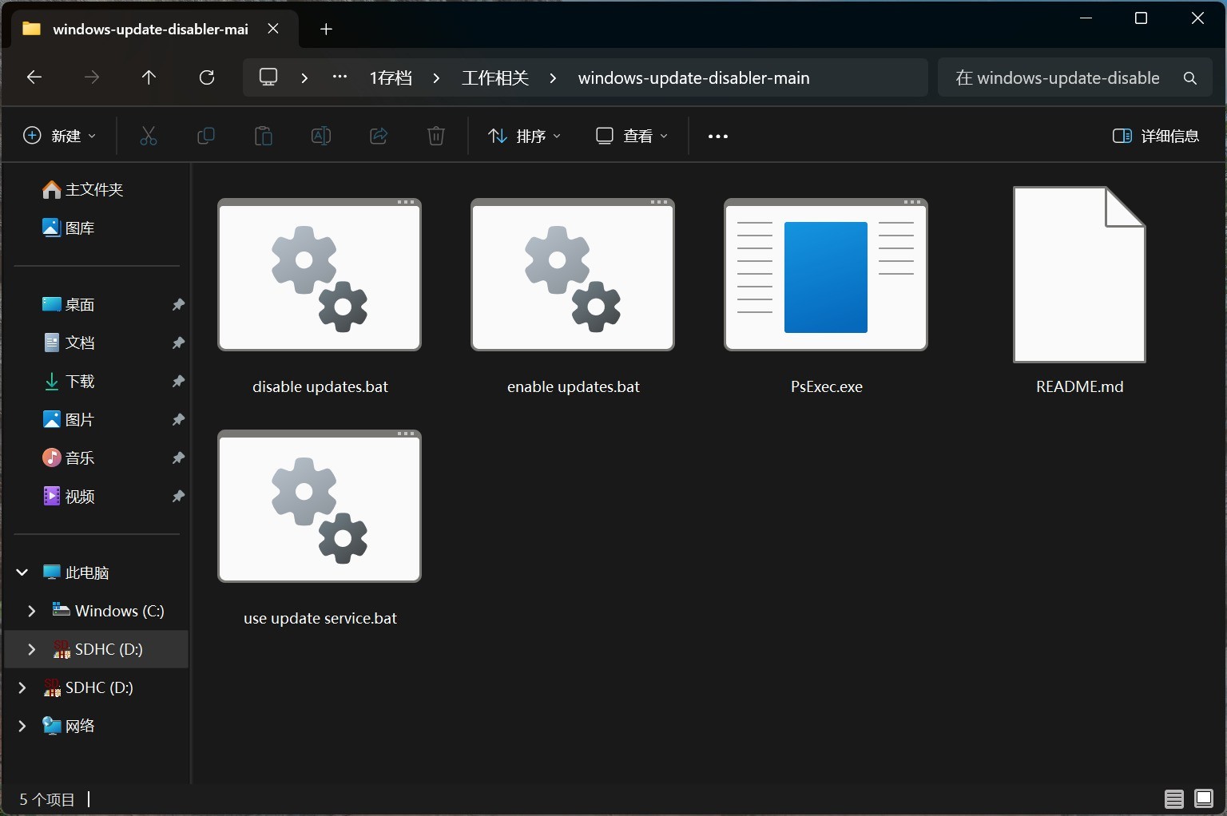Click the Paste icon in the toolbar

click(x=264, y=136)
